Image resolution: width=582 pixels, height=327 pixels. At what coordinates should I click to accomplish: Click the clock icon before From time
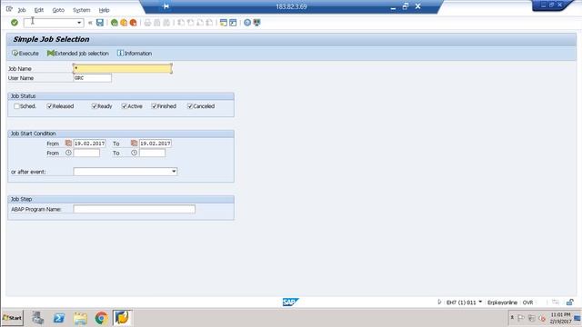[x=68, y=153]
